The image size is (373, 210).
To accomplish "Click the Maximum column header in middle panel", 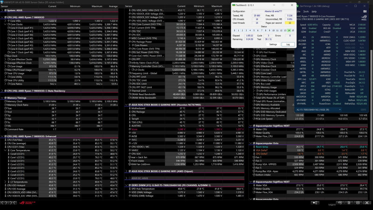I will tap(217, 6).
